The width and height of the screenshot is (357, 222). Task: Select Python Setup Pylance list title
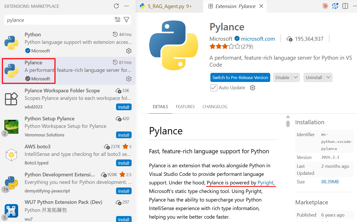pyautogui.click(x=49, y=119)
